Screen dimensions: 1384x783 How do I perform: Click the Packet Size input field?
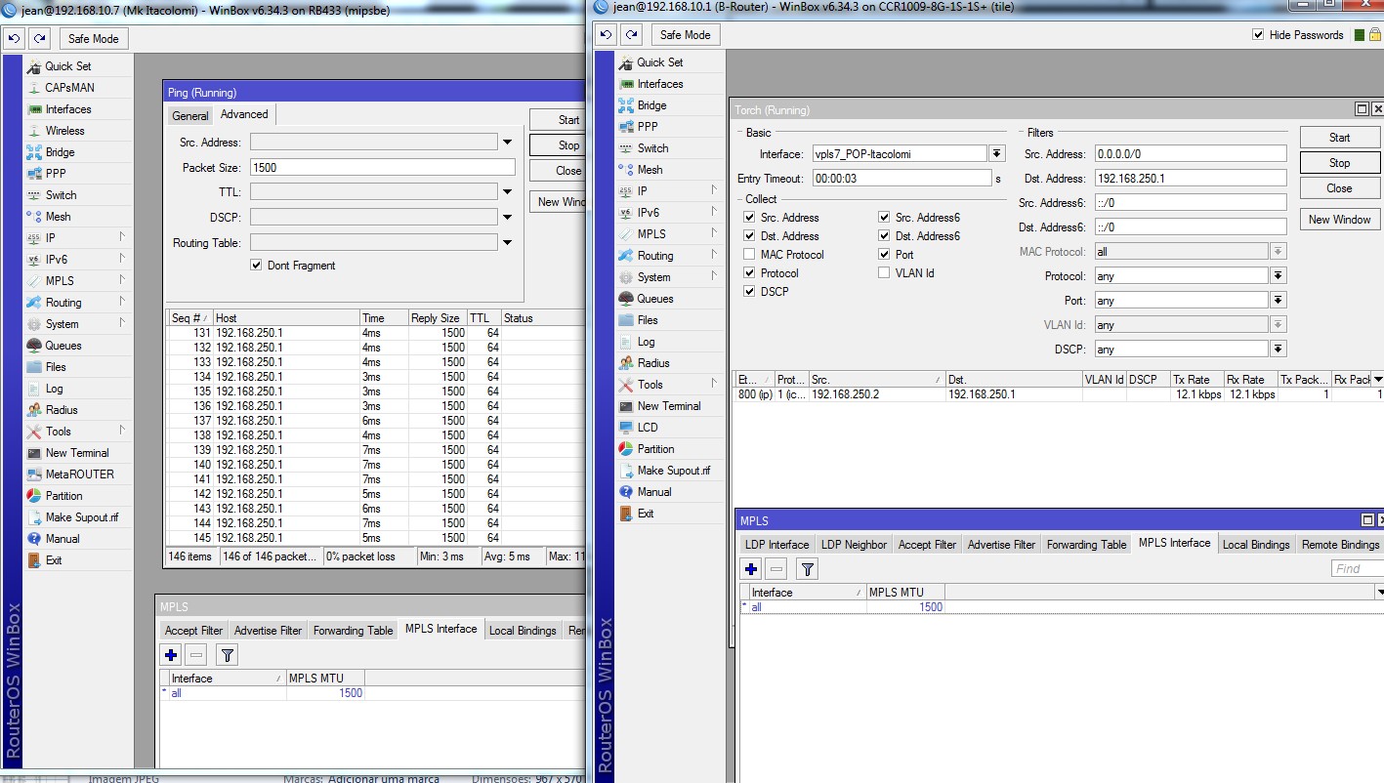pyautogui.click(x=381, y=168)
